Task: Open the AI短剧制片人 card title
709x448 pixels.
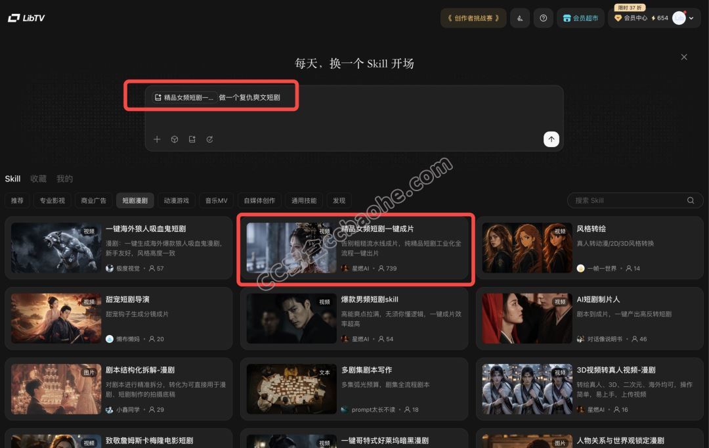Action: 598,300
